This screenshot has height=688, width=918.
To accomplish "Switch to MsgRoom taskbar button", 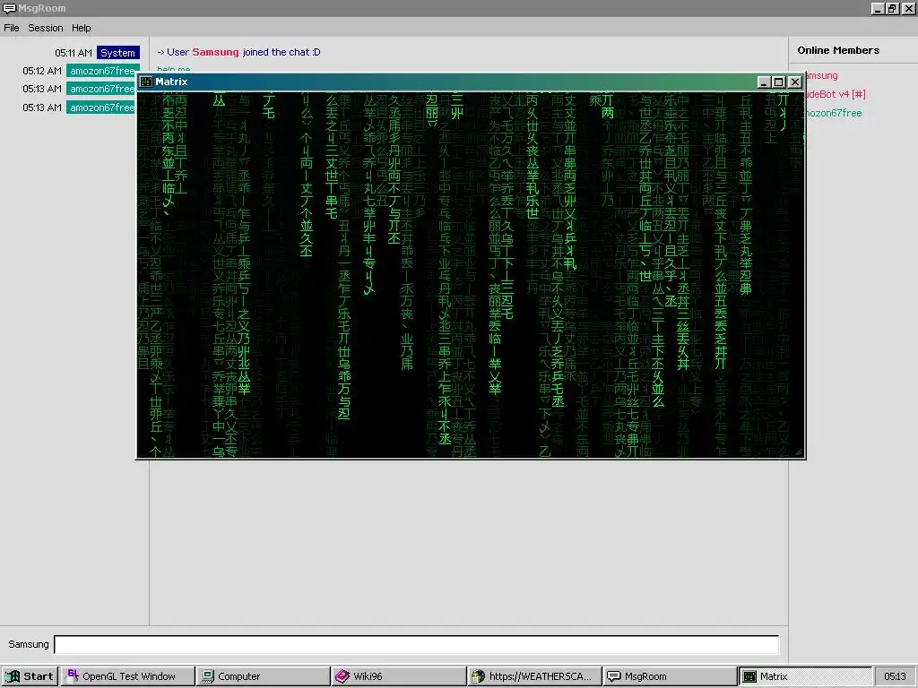I will [x=671, y=676].
